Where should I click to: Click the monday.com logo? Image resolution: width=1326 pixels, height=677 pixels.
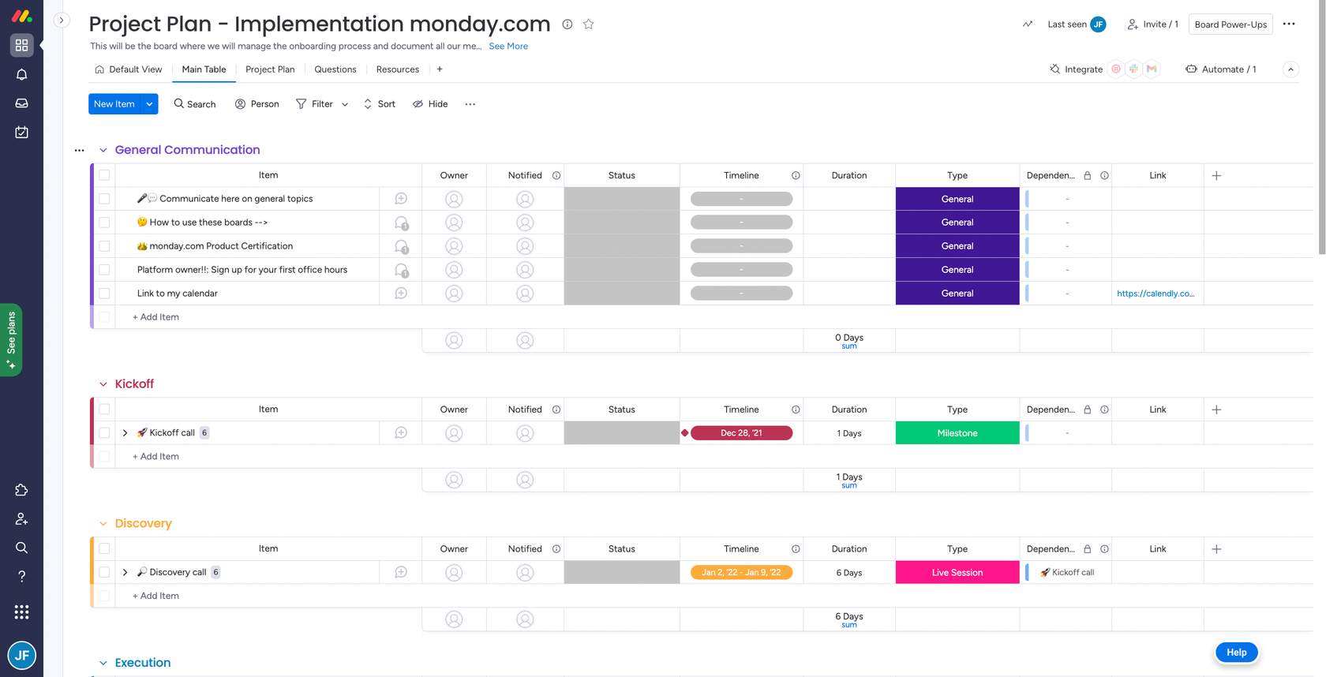21,15
